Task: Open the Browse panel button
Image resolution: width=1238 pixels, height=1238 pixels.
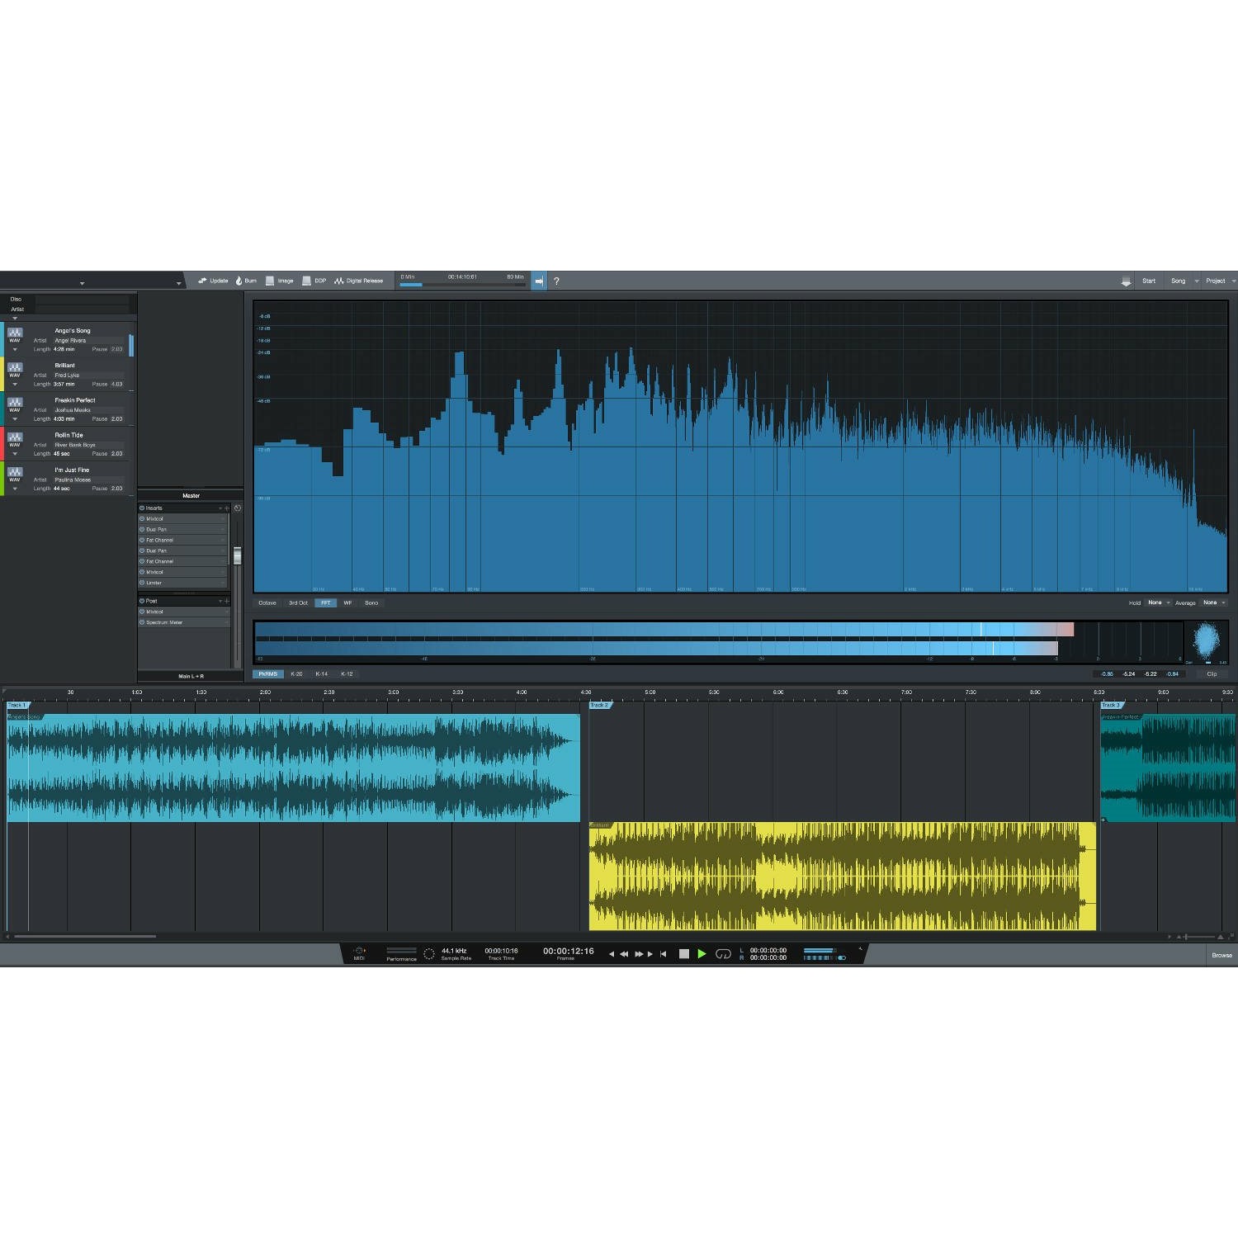Action: coord(1221,955)
